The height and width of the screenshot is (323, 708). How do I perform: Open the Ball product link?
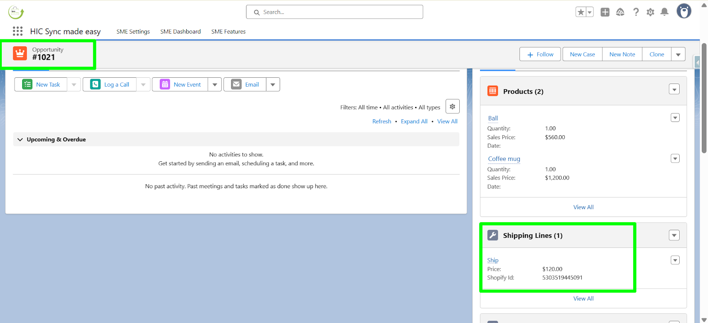[493, 118]
